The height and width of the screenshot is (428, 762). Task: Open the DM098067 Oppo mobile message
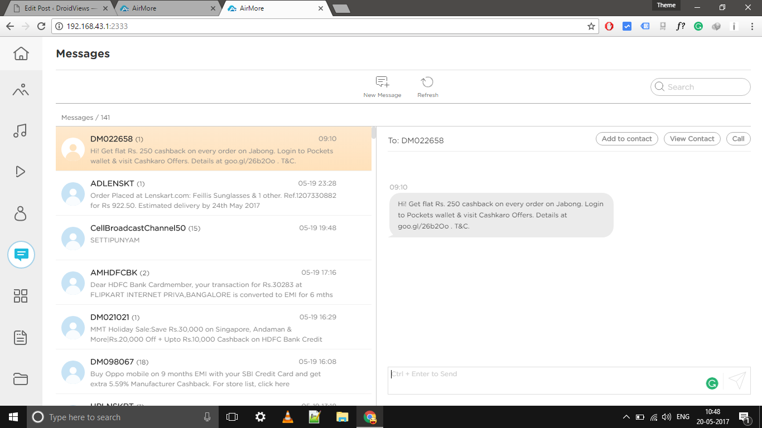point(214,372)
